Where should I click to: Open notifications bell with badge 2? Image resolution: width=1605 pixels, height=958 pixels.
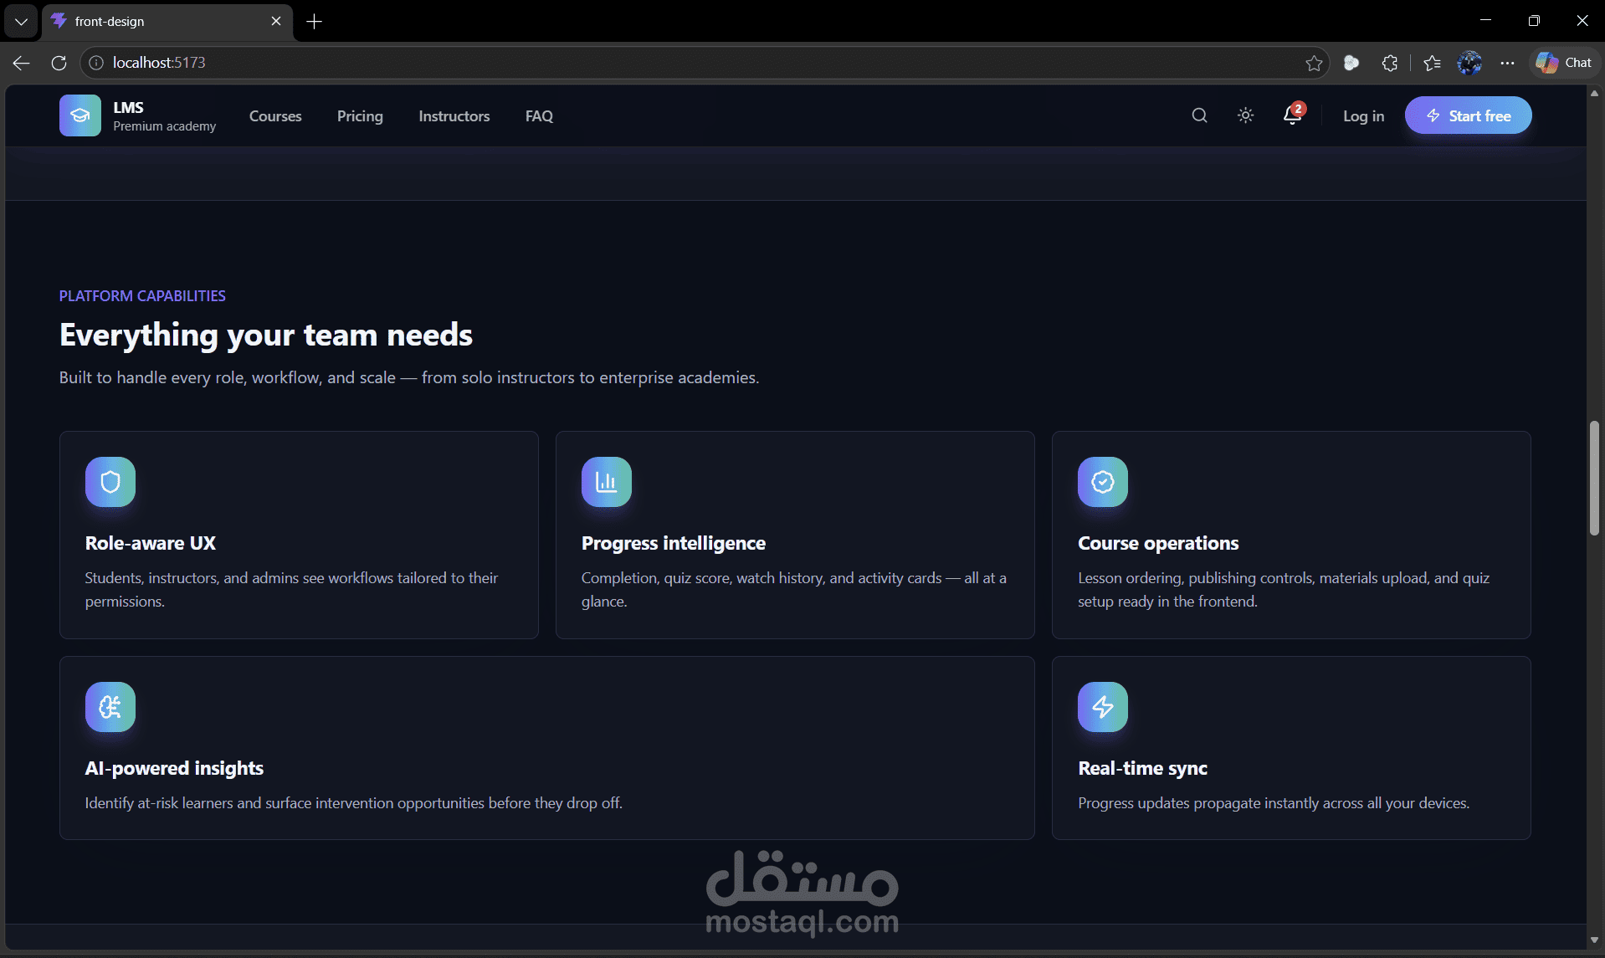1293,115
